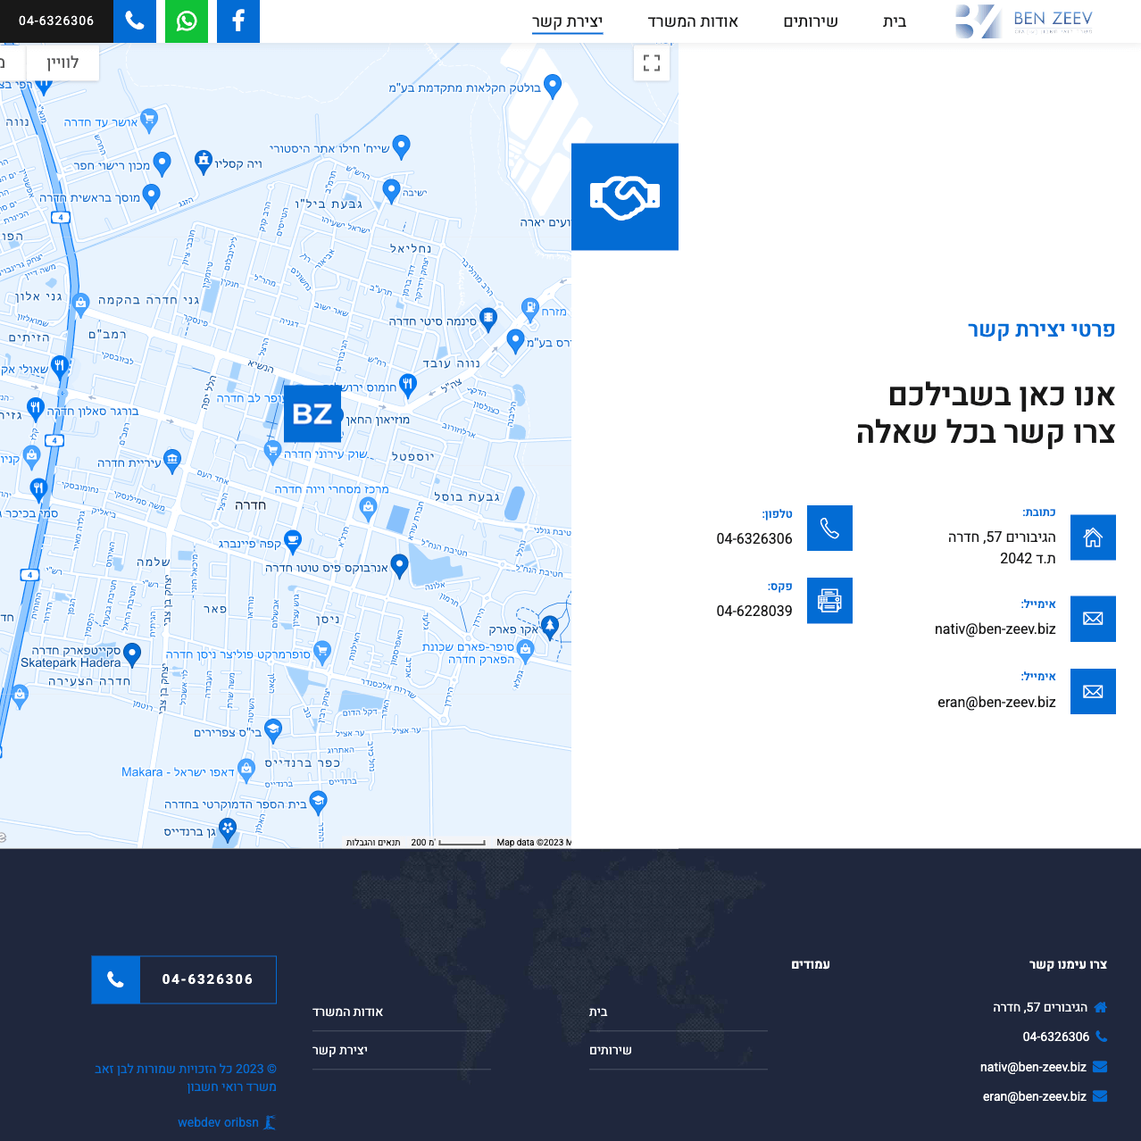Screen dimensions: 1141x1141
Task: Click the fax number 04-6228039
Action: [754, 612]
